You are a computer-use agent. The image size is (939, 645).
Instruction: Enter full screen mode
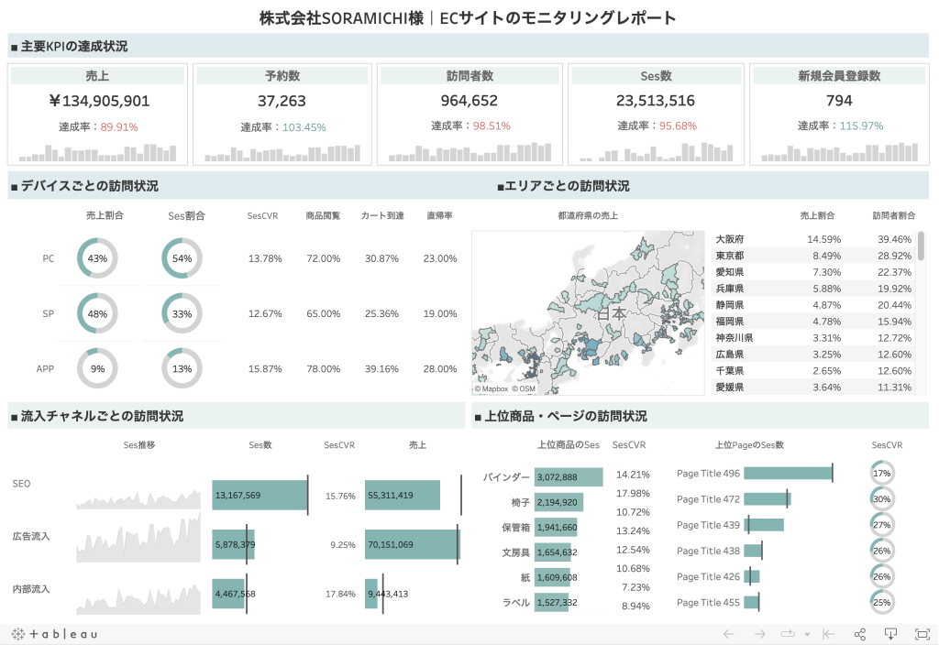tap(922, 634)
